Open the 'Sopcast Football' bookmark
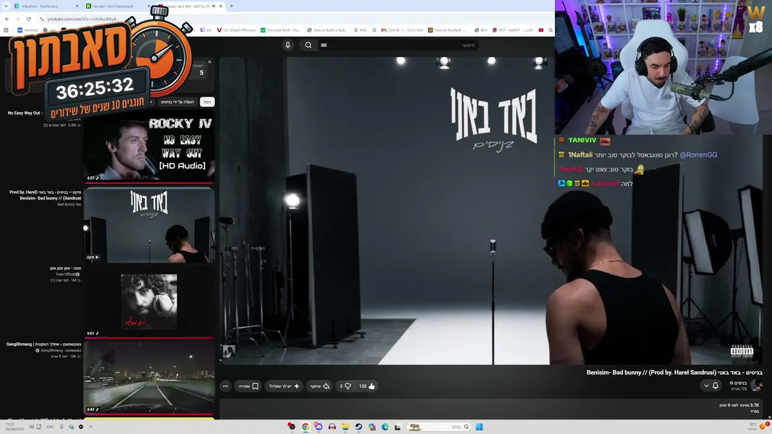 447,30
